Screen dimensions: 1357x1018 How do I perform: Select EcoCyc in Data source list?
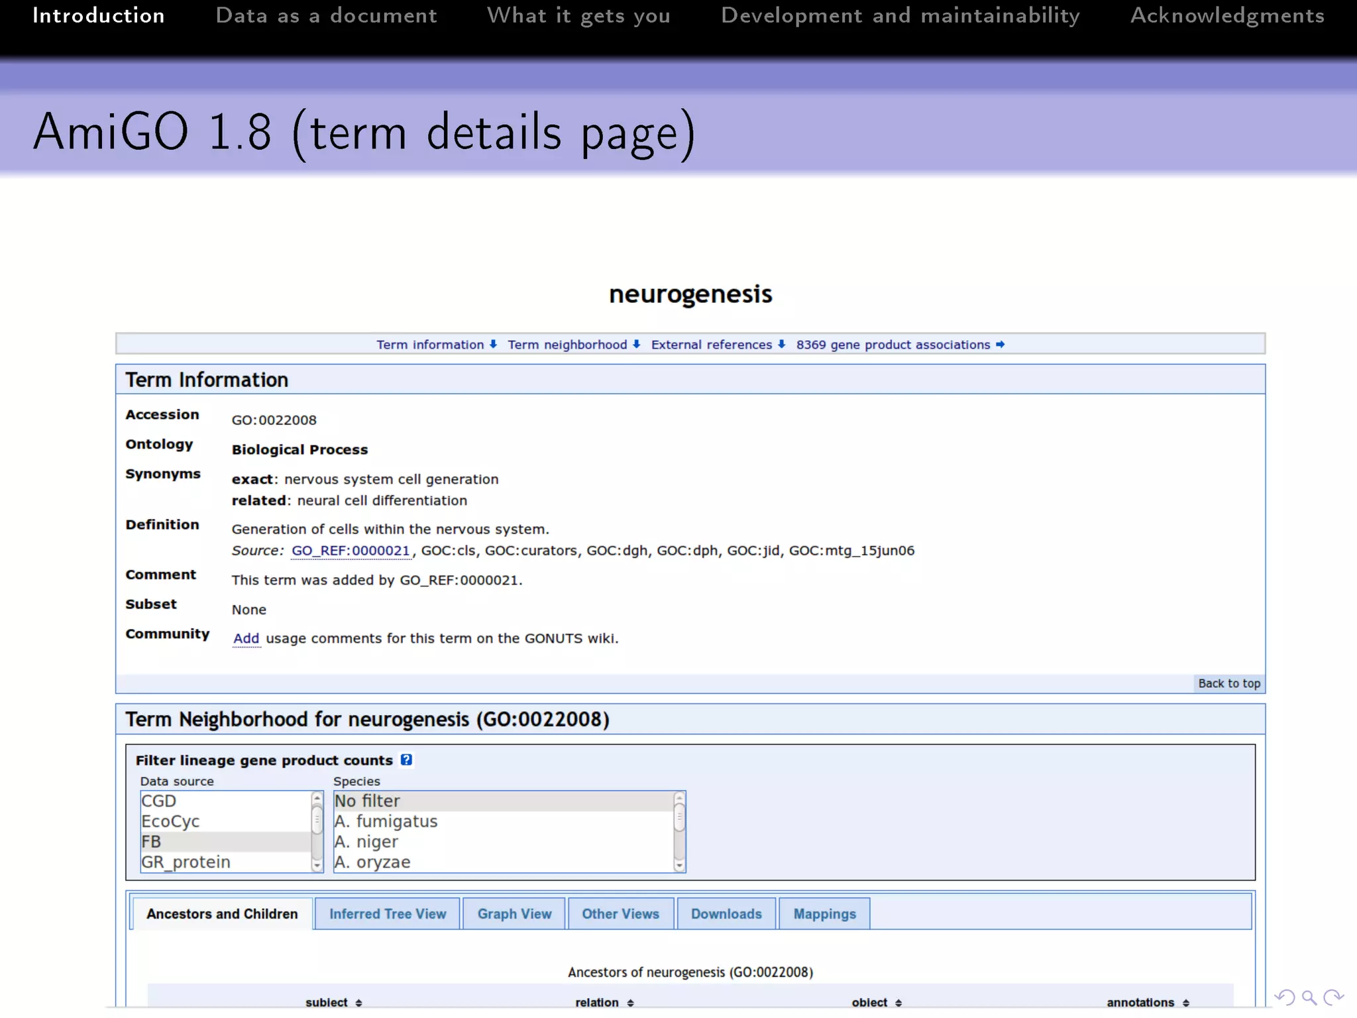[x=225, y=822]
